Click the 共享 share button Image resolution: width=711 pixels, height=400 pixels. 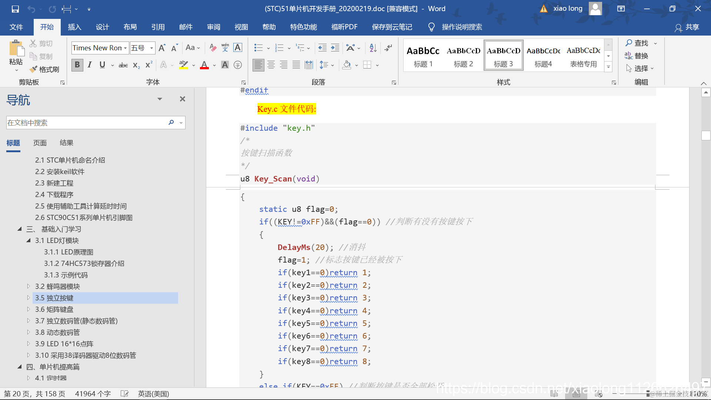687,27
